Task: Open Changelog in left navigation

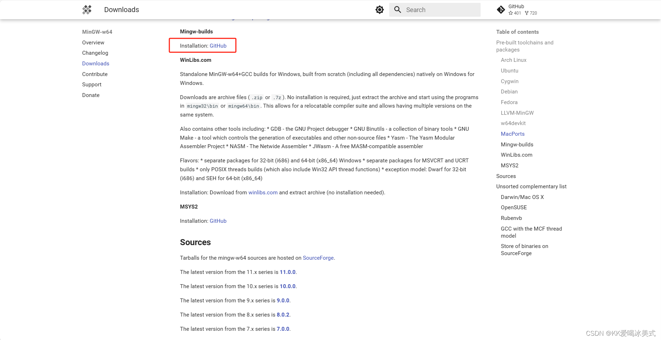Action: [95, 53]
